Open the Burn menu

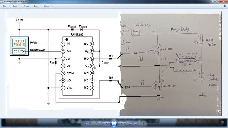[37, 6]
